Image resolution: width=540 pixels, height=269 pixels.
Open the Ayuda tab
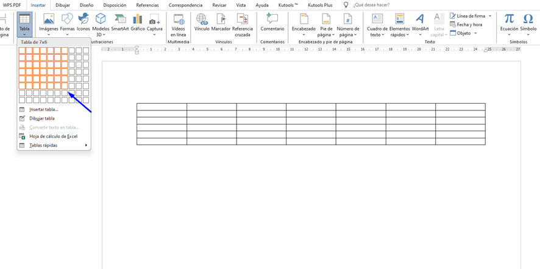261,5
